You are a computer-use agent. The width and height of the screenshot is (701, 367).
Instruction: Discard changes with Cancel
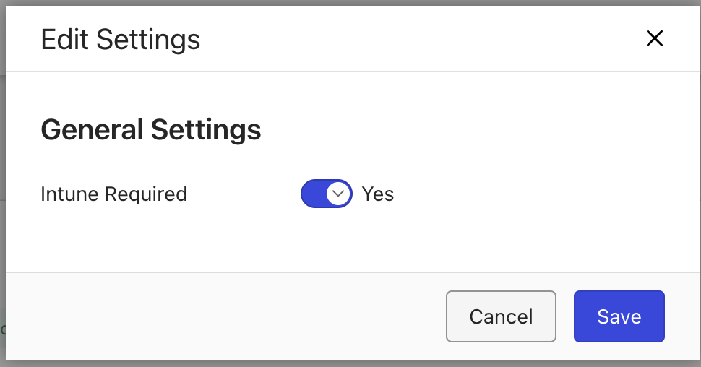click(501, 316)
